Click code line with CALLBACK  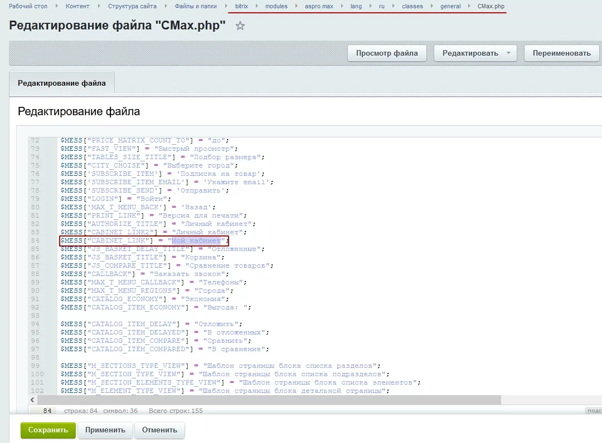(145, 274)
